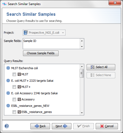Image resolution: width=123 pixels, height=133 pixels.
Task: Click the Q query icon beside MLST+
Action: pyautogui.click(x=19, y=87)
